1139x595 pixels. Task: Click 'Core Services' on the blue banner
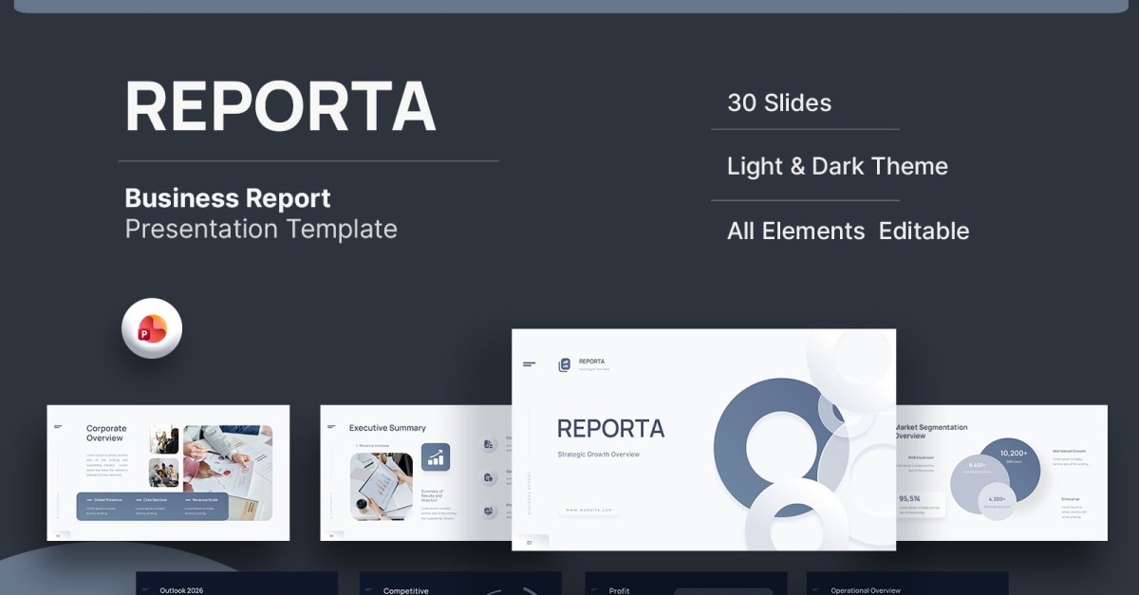tap(154, 499)
